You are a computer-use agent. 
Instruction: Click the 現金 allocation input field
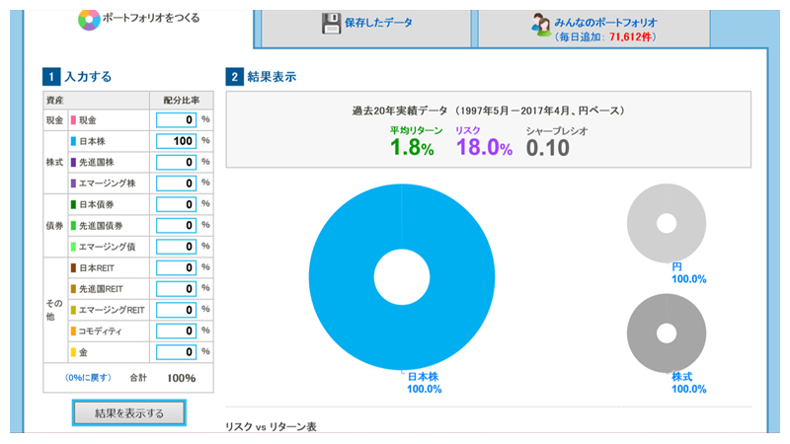tap(176, 119)
